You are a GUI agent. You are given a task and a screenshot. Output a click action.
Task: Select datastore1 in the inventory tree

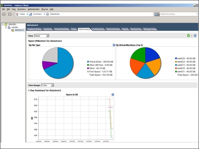(x=19, y=30)
